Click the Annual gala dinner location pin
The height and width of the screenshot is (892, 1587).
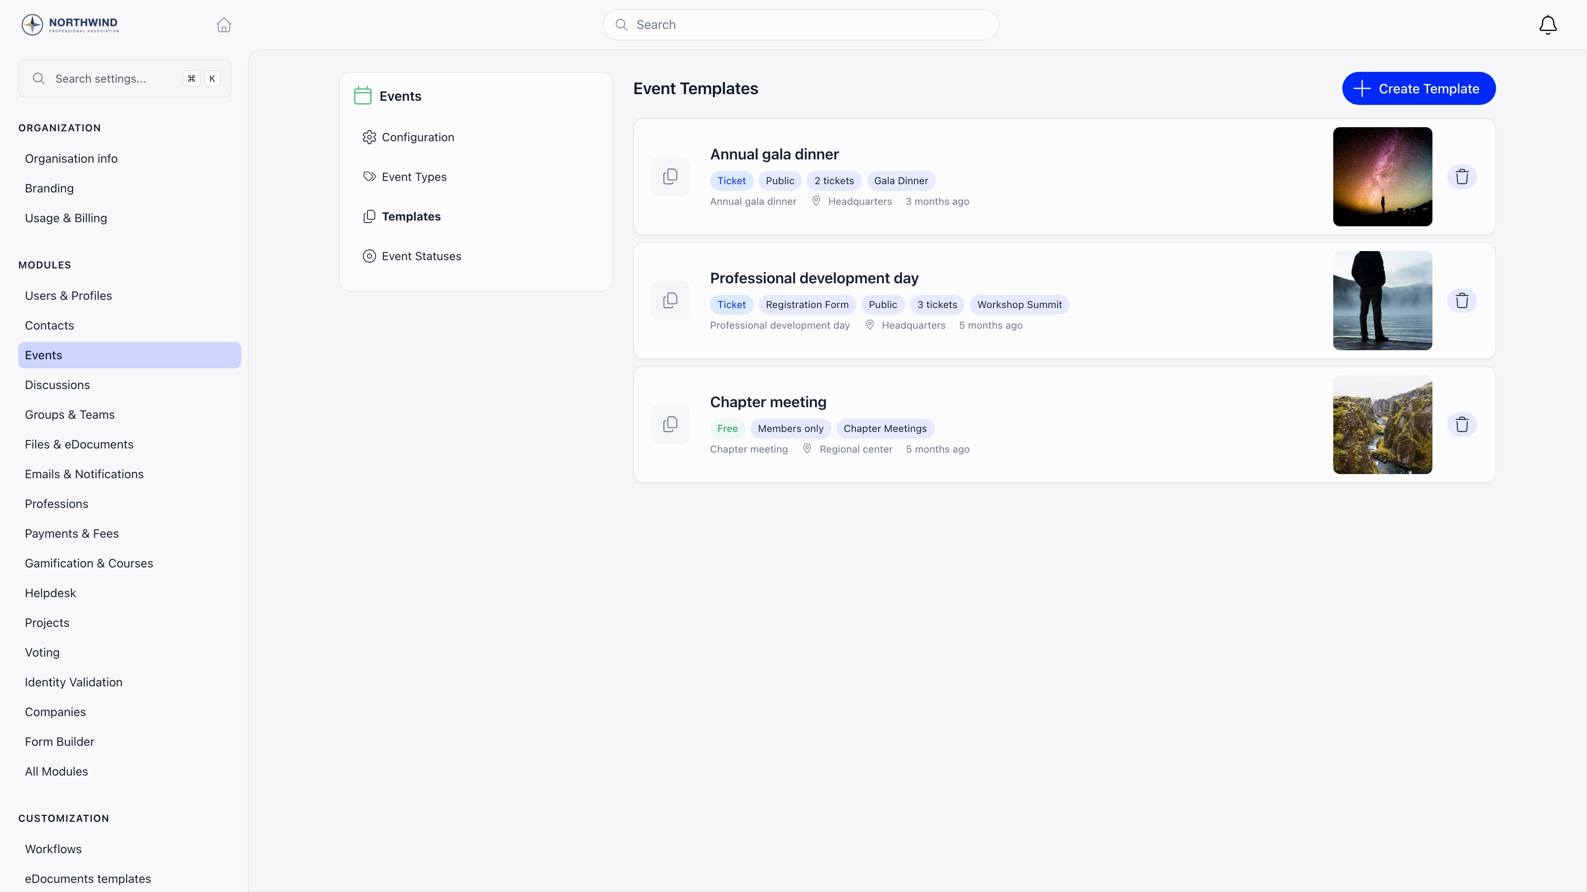coord(816,201)
